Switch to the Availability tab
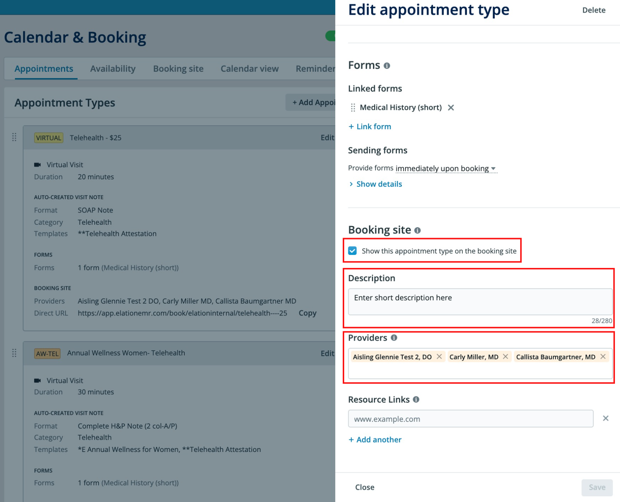The width and height of the screenshot is (620, 502). 113,68
